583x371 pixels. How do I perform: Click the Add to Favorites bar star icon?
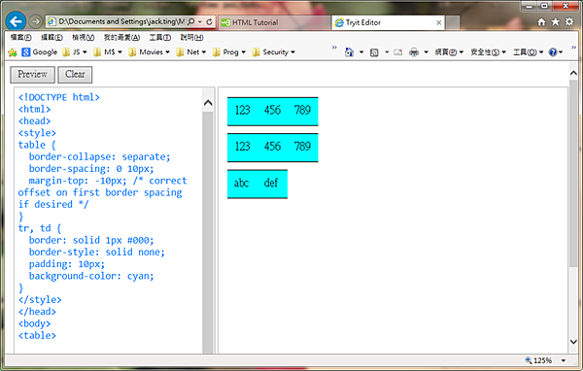13,52
